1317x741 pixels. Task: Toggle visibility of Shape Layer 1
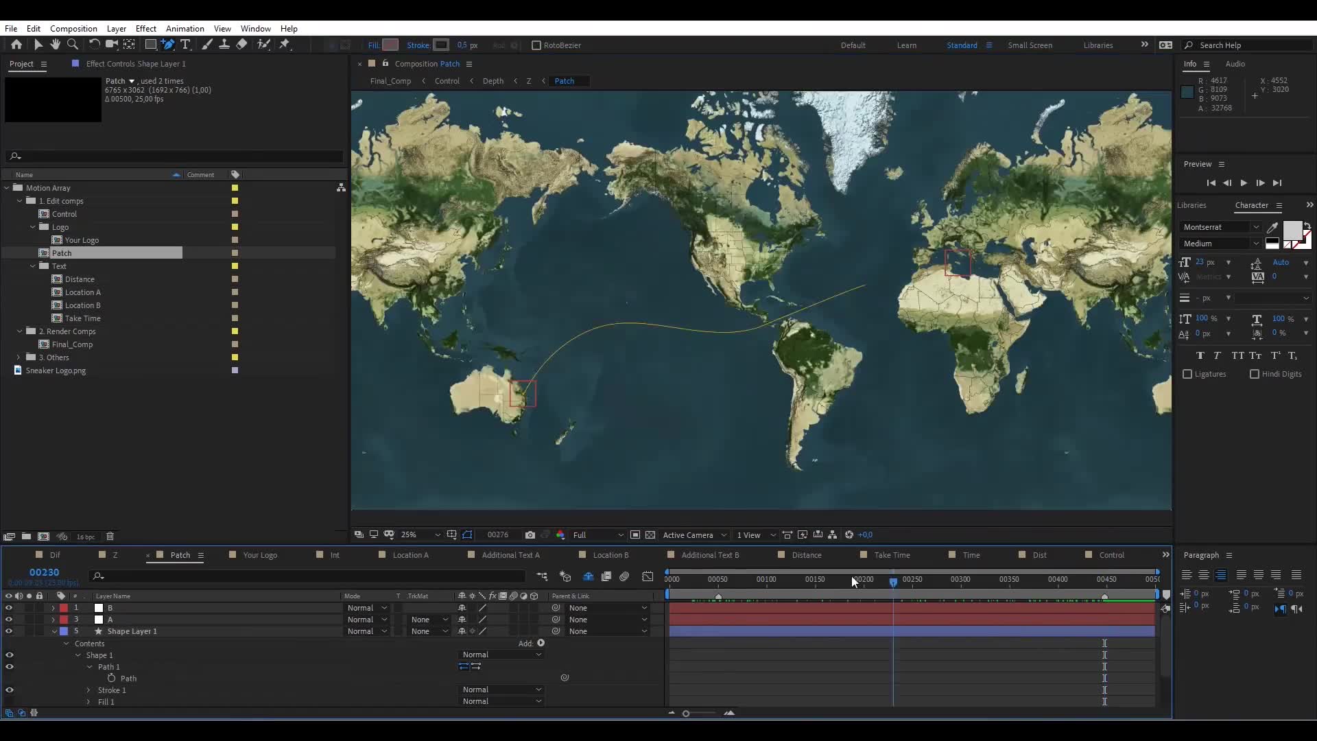pyautogui.click(x=9, y=631)
